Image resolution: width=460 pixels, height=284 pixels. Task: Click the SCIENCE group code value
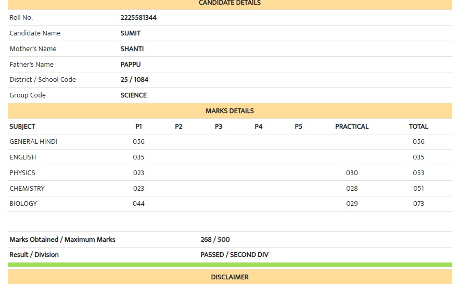[134, 95]
